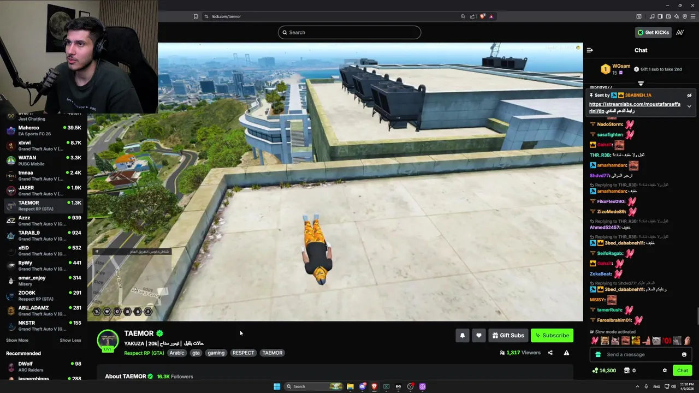Image resolution: width=699 pixels, height=393 pixels.
Task: Open Windows Start button
Action: click(x=277, y=386)
